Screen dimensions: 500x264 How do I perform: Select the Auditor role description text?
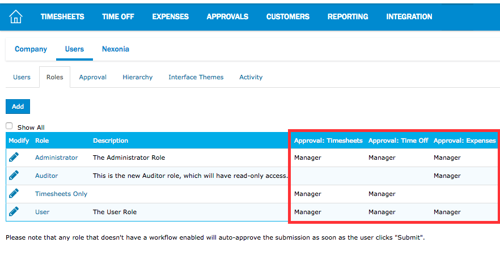tap(190, 176)
